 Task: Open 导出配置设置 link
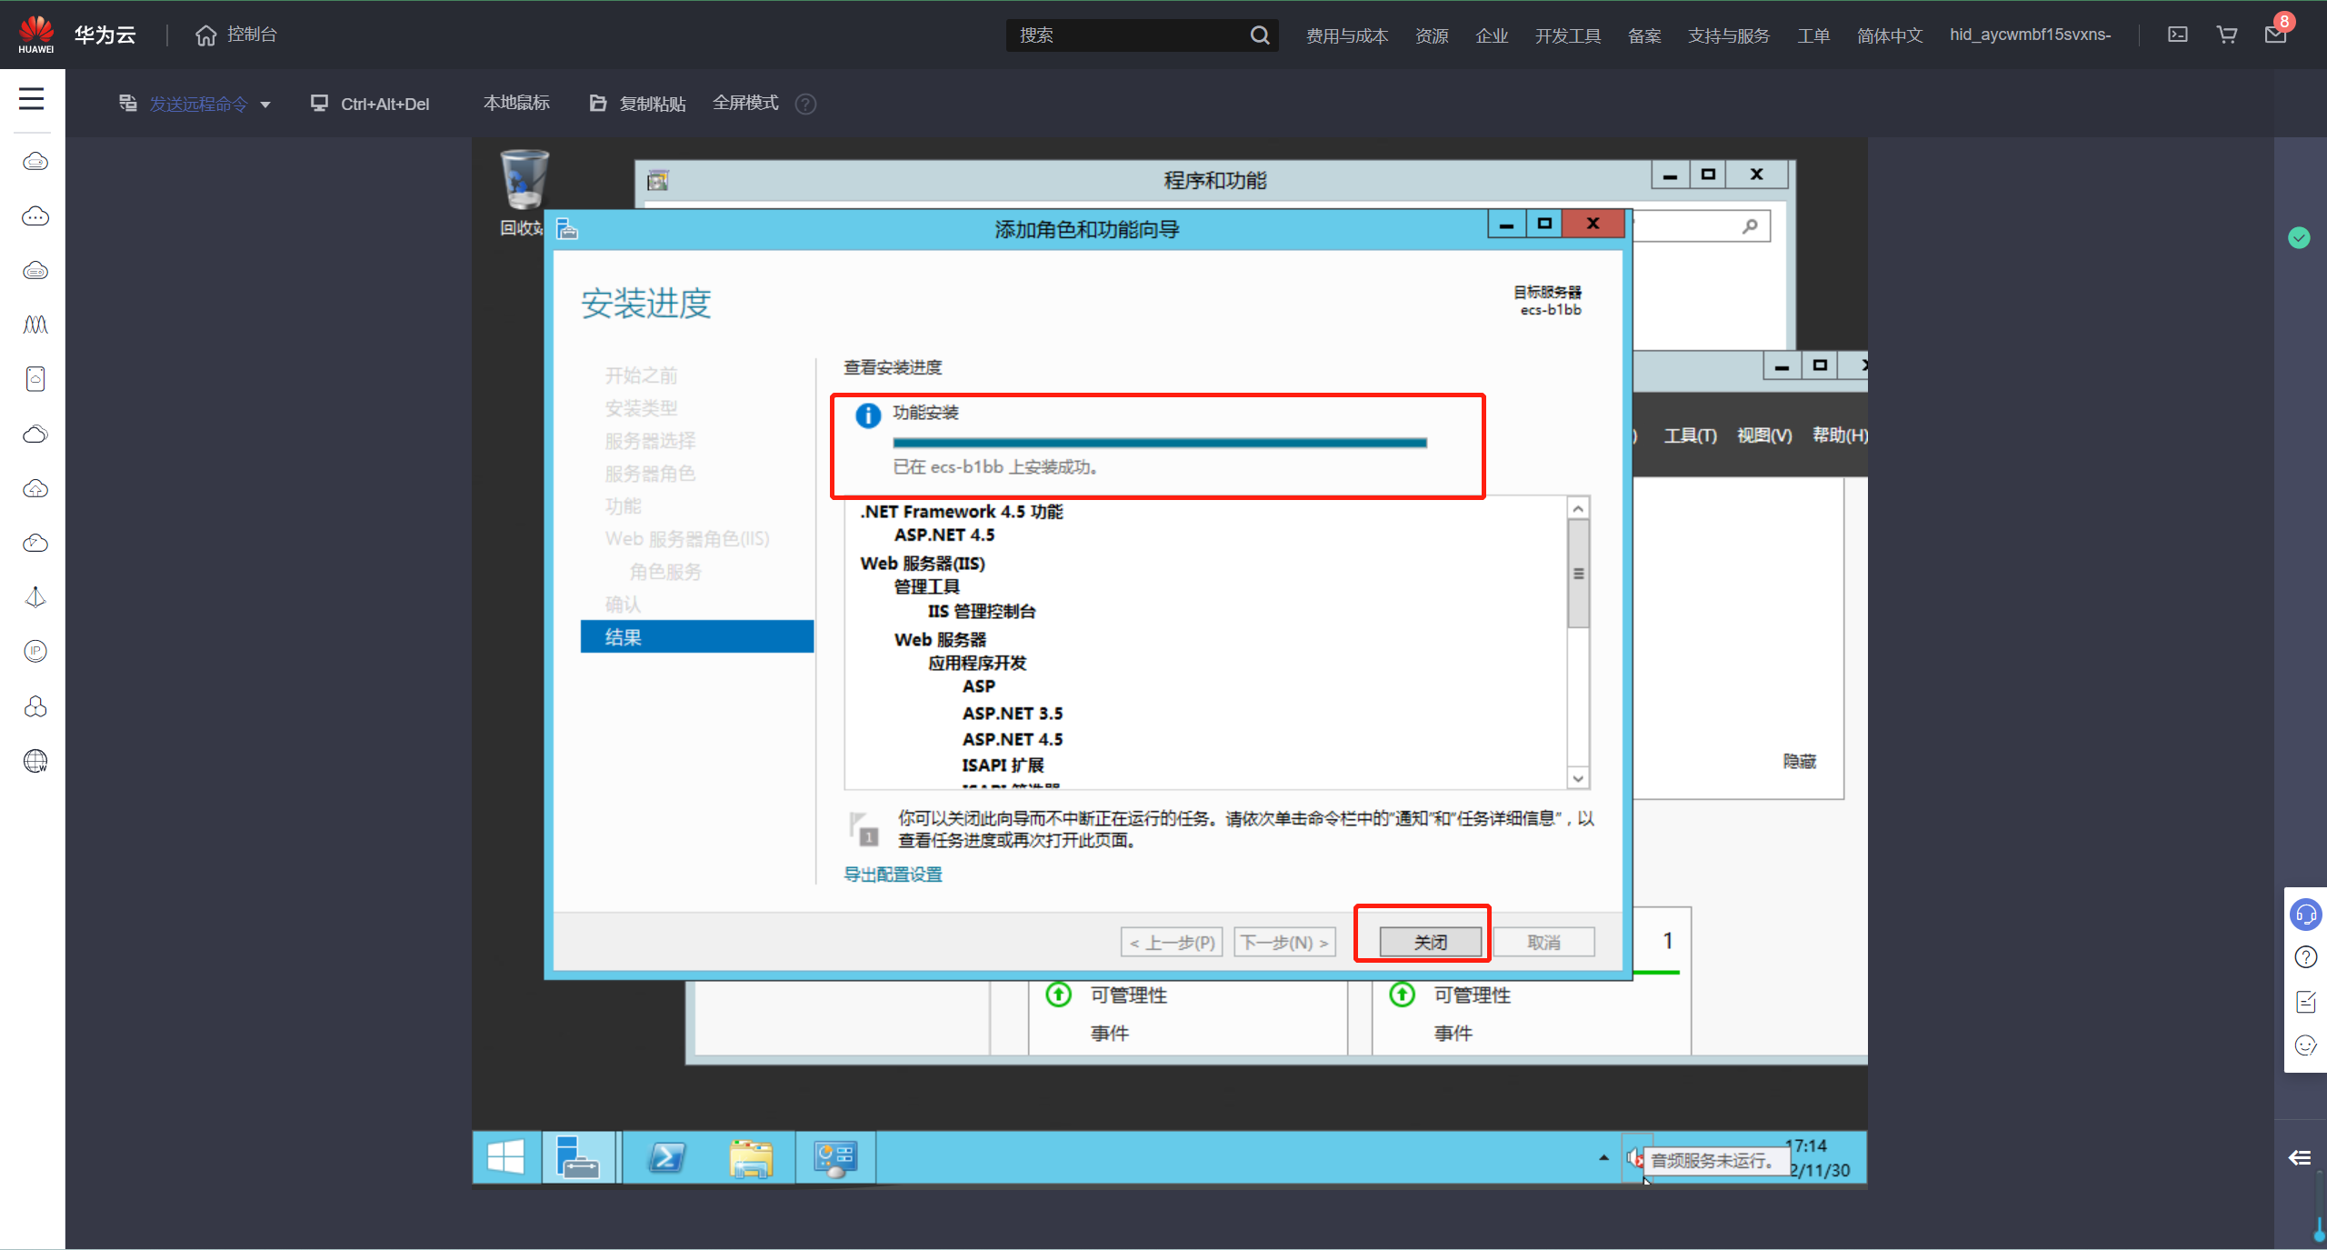click(893, 874)
